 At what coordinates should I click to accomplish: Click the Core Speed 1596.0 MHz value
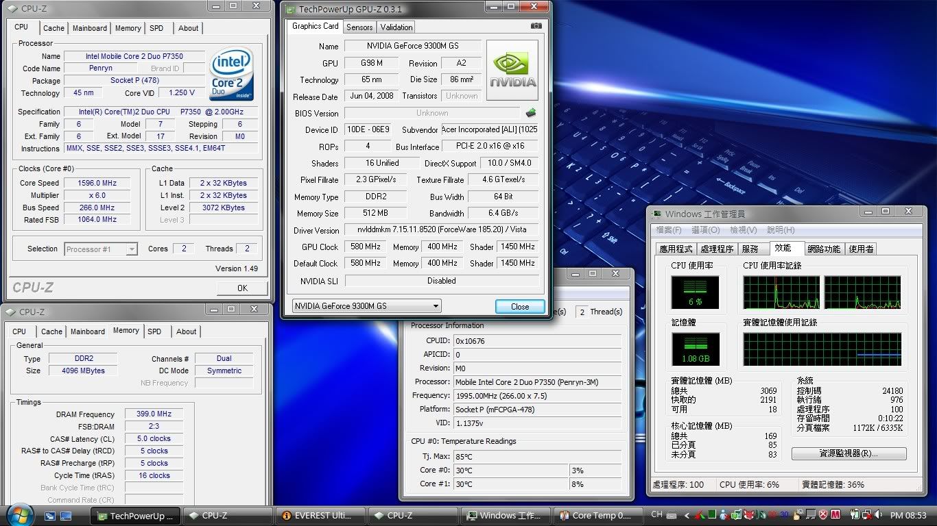97,183
